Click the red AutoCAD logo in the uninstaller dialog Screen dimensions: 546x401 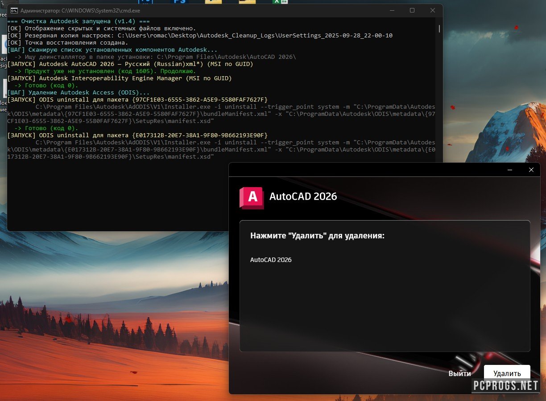[252, 197]
